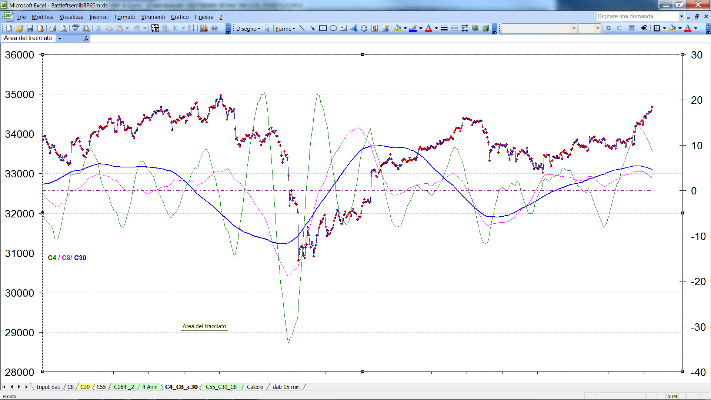Image resolution: width=711 pixels, height=400 pixels.
Task: Click the AutoSum sigma icon
Action: coord(176,28)
